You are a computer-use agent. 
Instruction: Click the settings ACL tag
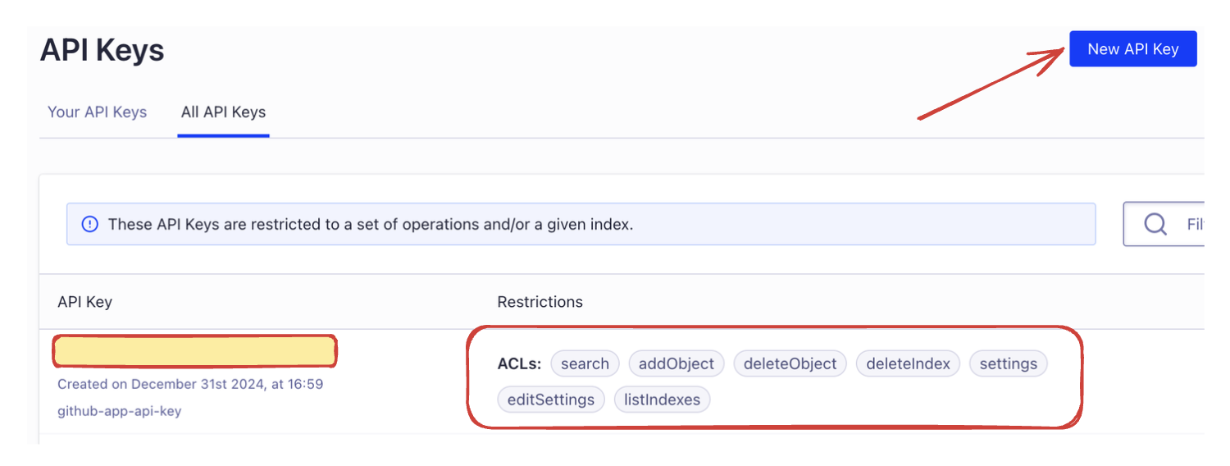(1008, 363)
